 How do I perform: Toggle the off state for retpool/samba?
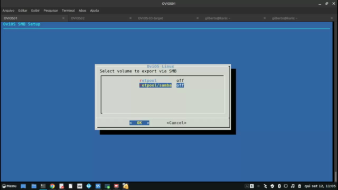180,85
